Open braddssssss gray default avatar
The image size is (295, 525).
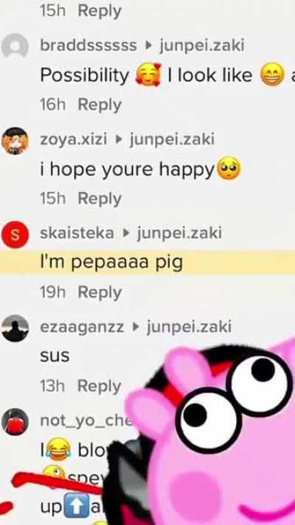[x=15, y=46]
